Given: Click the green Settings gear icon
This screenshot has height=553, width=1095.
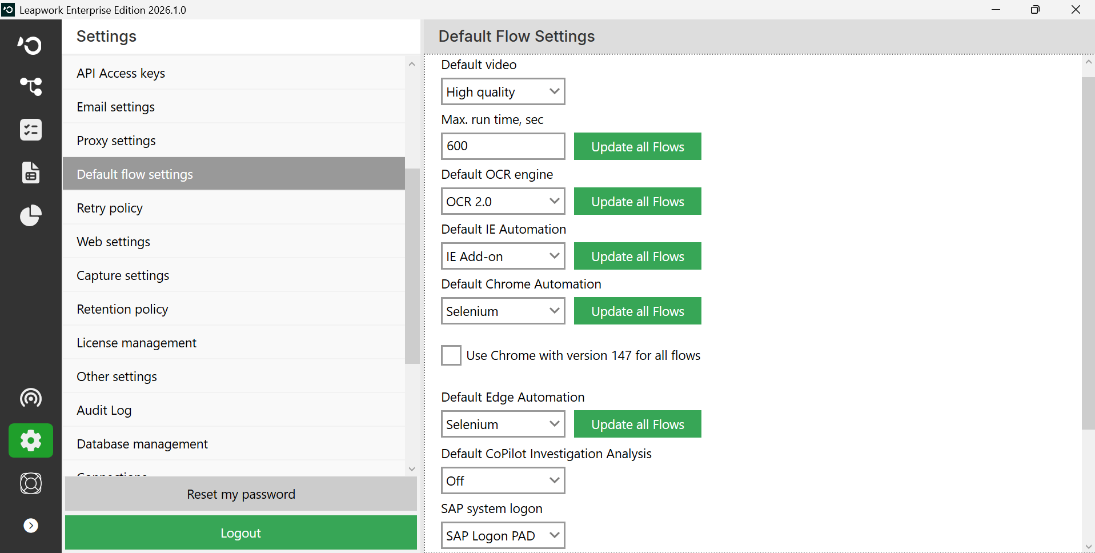Looking at the screenshot, I should [x=31, y=440].
